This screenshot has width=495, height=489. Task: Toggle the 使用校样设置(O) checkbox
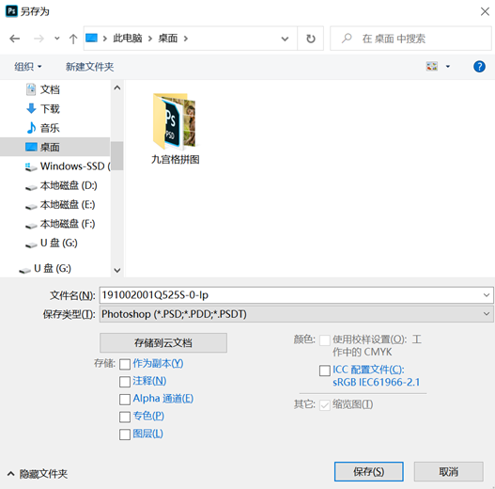coord(325,340)
